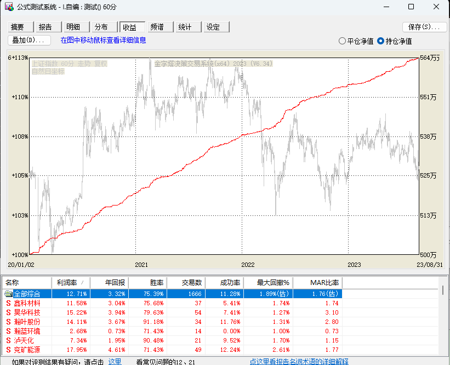Image resolution: width=450 pixels, height=365 pixels.
Task: Click the S icon of 瀚叶股份 row
Action: pyautogui.click(x=9, y=322)
